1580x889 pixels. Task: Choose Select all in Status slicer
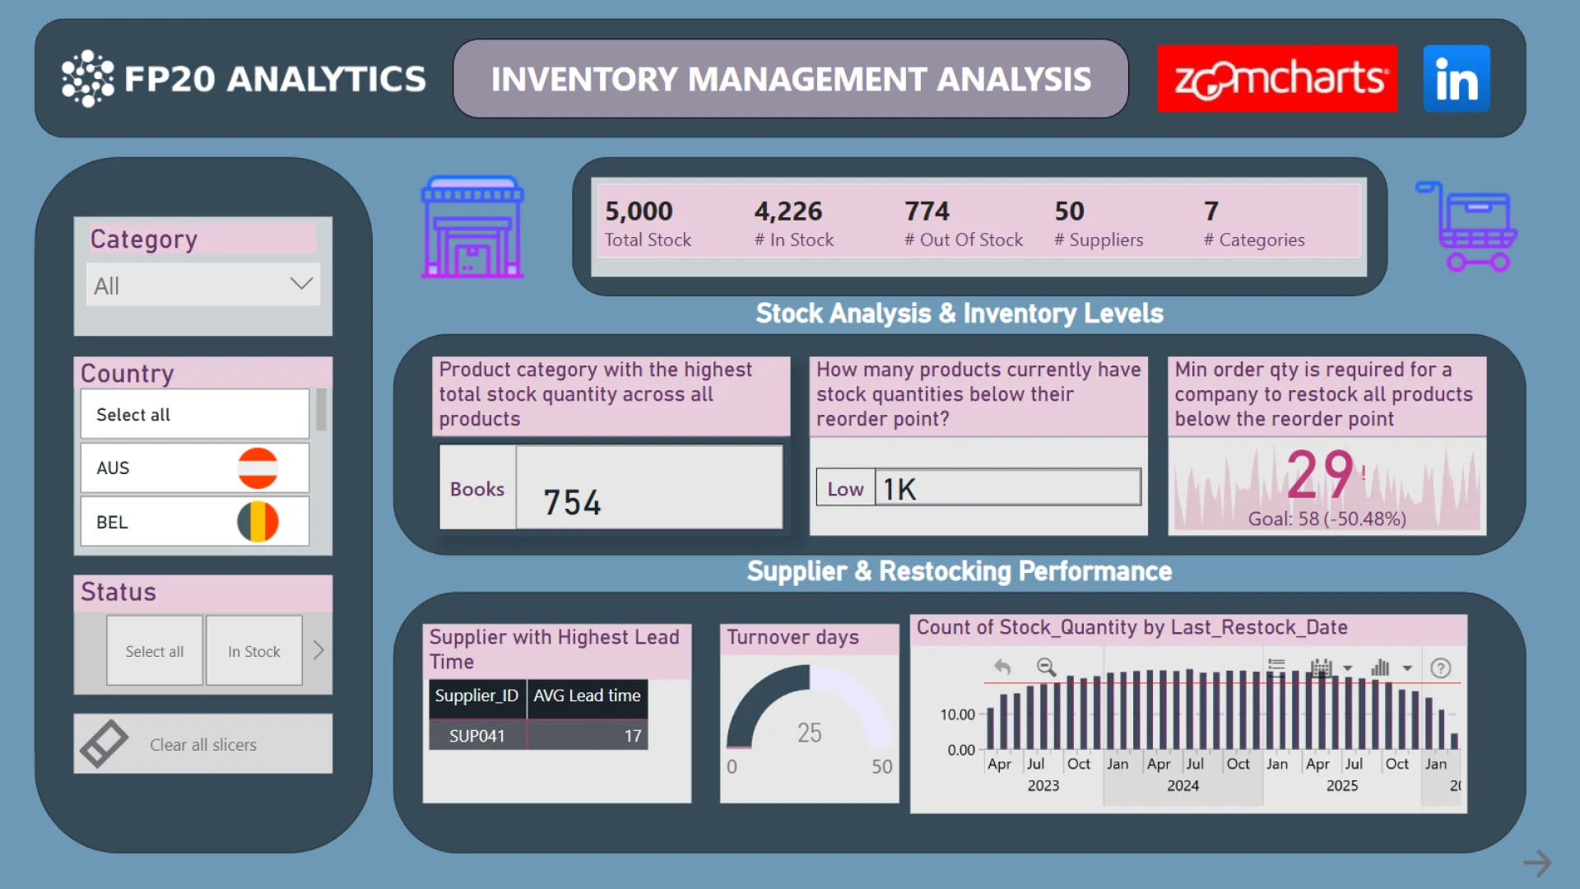coord(155,651)
